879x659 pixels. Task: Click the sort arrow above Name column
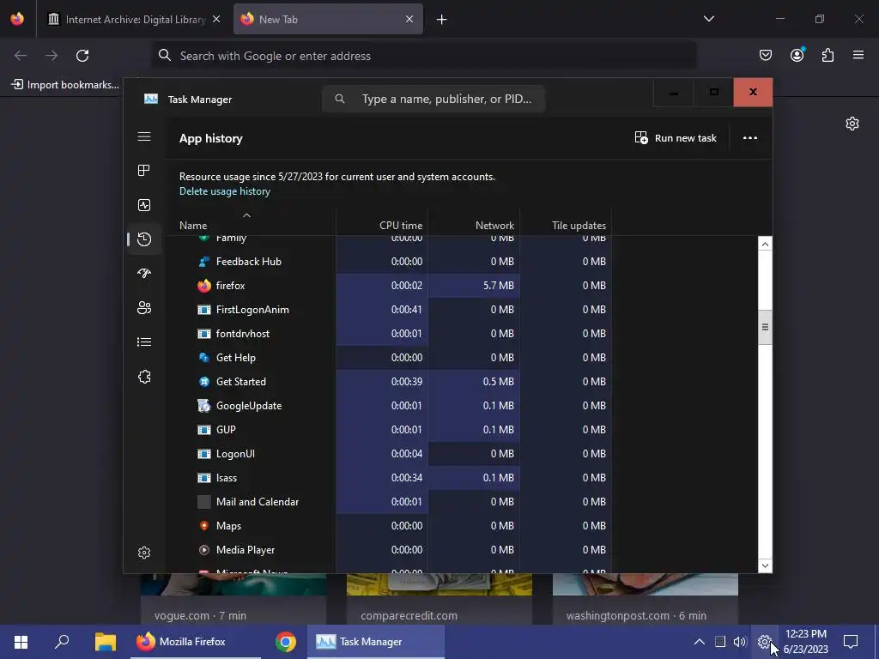[x=246, y=215]
